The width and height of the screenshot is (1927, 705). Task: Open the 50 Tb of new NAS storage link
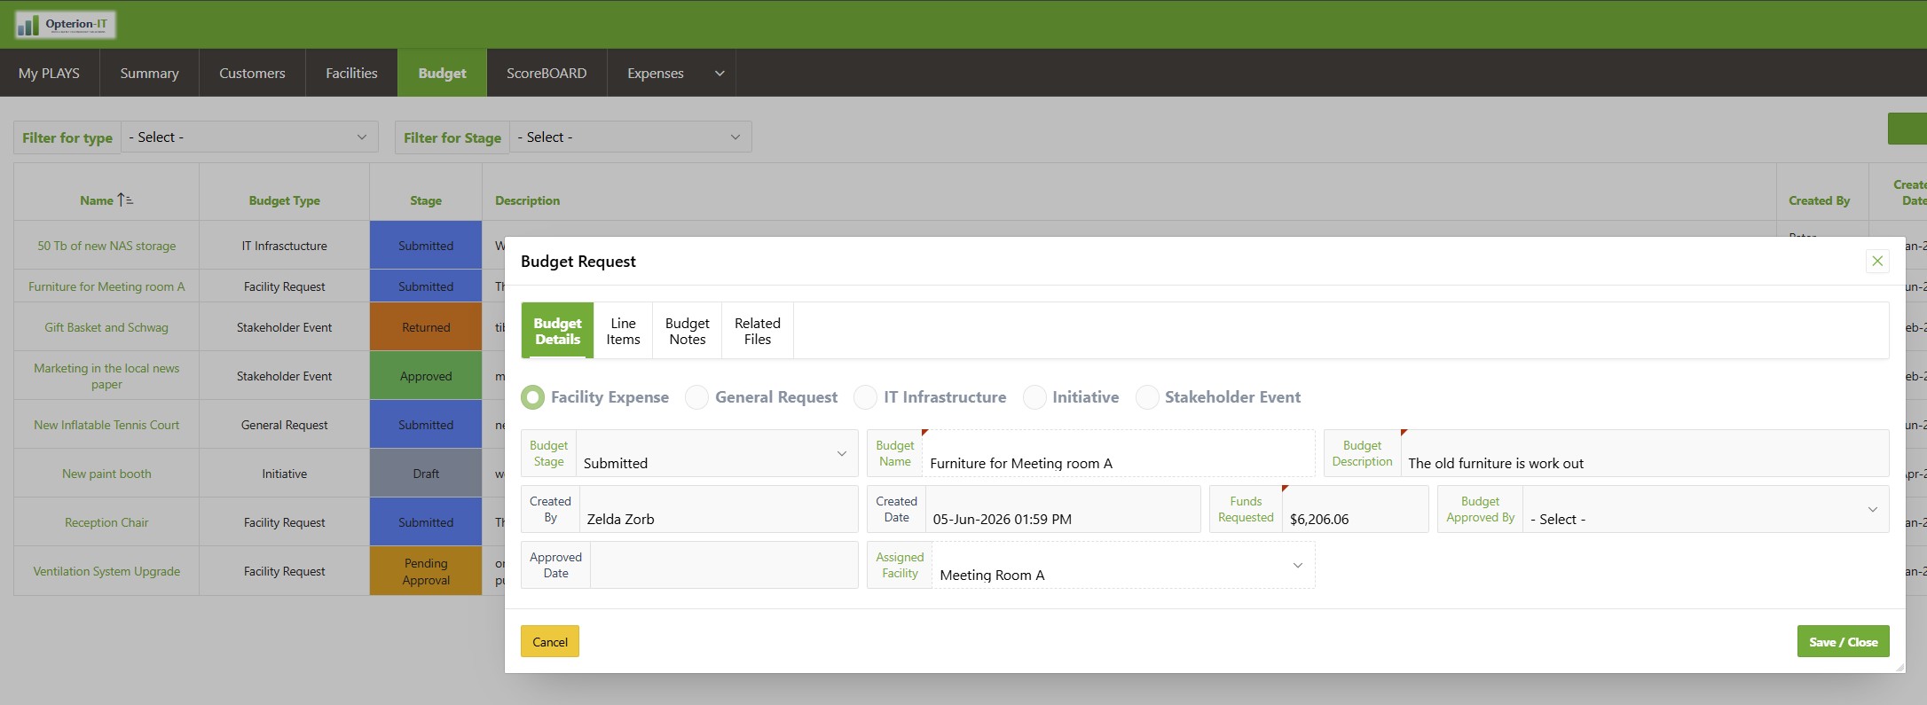point(106,246)
